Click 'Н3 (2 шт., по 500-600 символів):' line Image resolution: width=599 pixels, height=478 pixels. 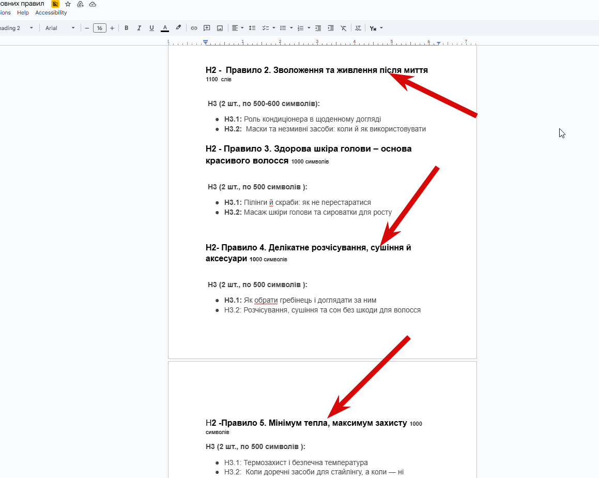264,103
